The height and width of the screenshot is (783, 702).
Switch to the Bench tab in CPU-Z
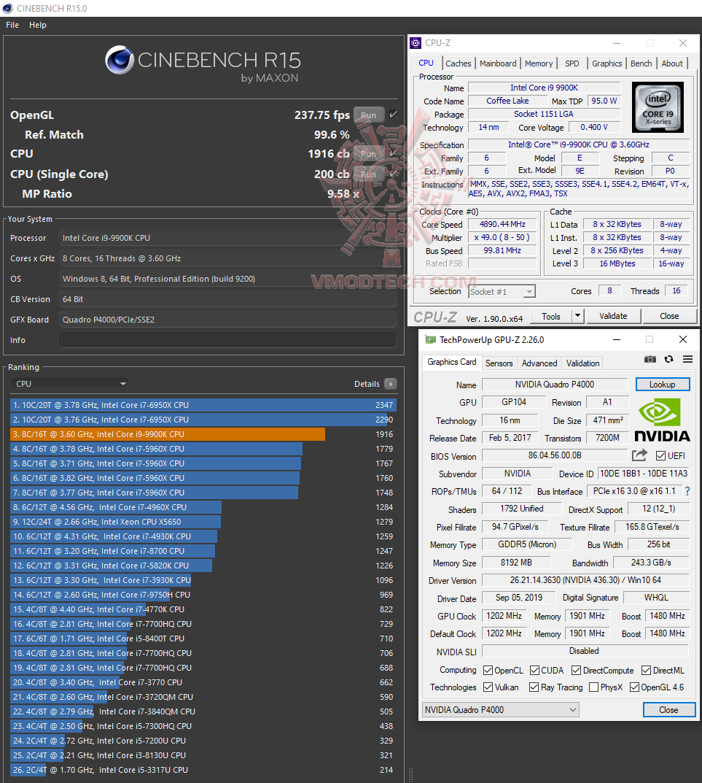click(x=641, y=63)
